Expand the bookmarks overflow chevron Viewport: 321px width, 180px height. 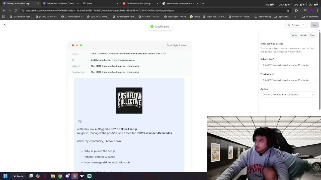point(295,16)
